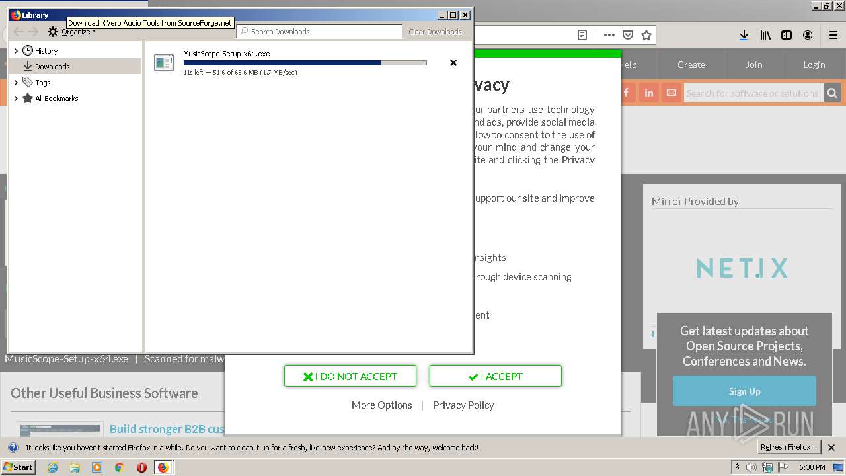Launch Internet Explorer from taskbar
Viewport: 846px width, 476px height.
(53, 467)
